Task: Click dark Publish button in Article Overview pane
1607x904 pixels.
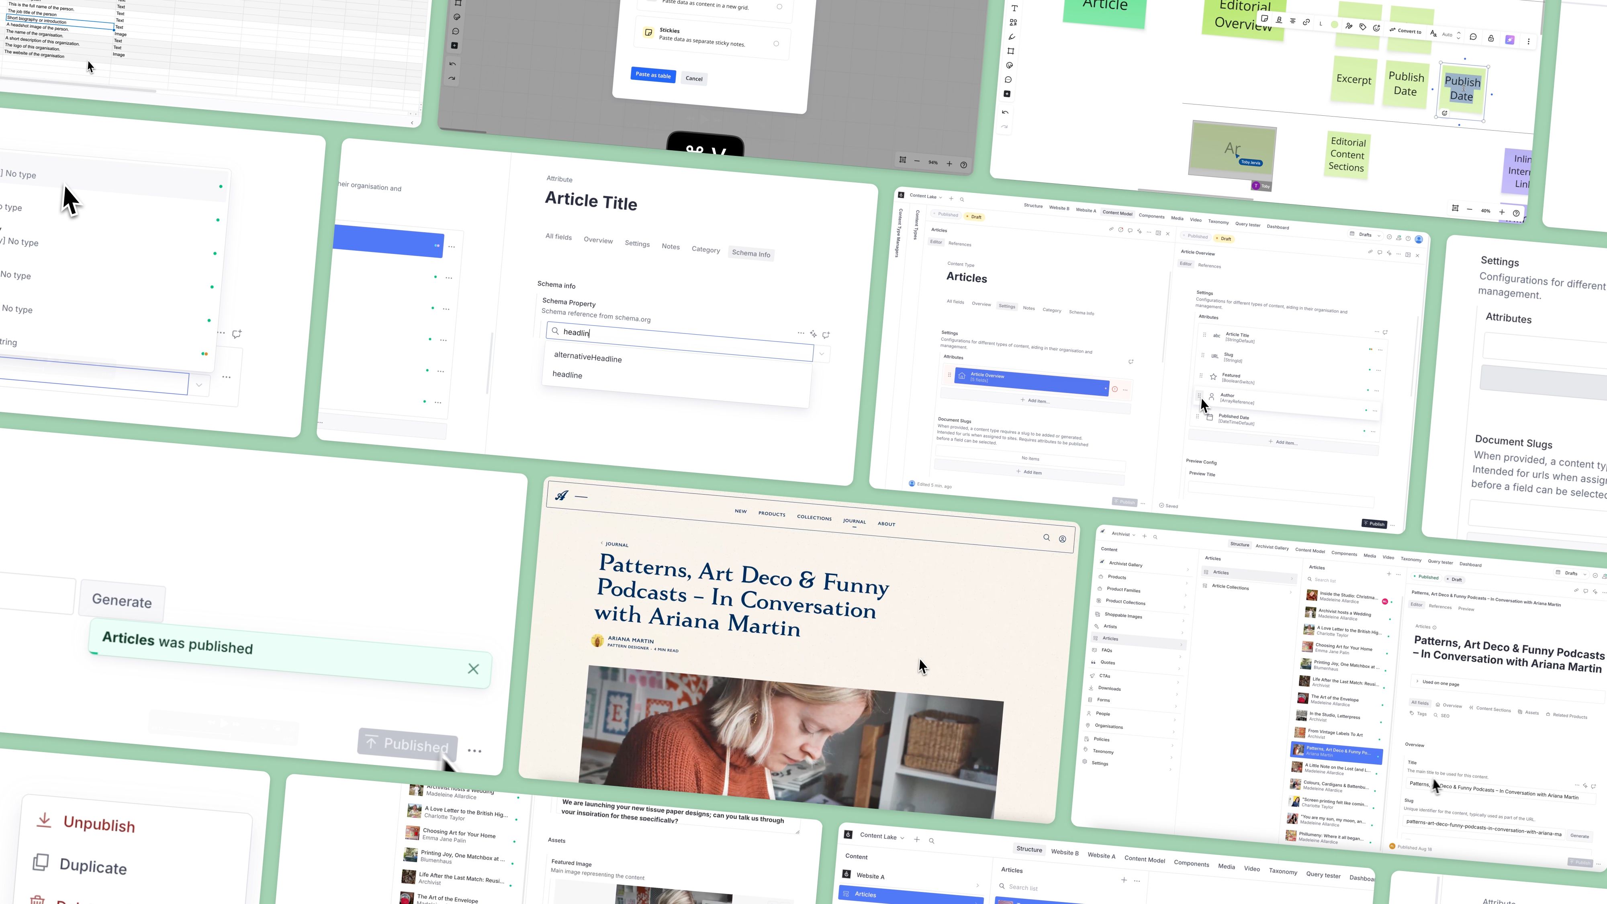Action: [x=1374, y=524]
